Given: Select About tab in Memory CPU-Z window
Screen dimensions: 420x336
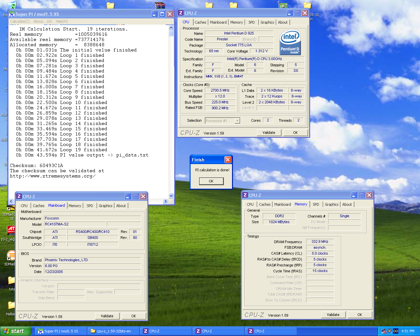Looking at the screenshot, I should coord(347,204).
